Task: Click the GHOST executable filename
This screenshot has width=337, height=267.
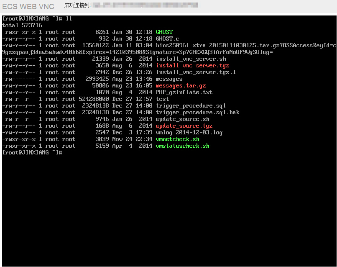Action: [x=164, y=32]
